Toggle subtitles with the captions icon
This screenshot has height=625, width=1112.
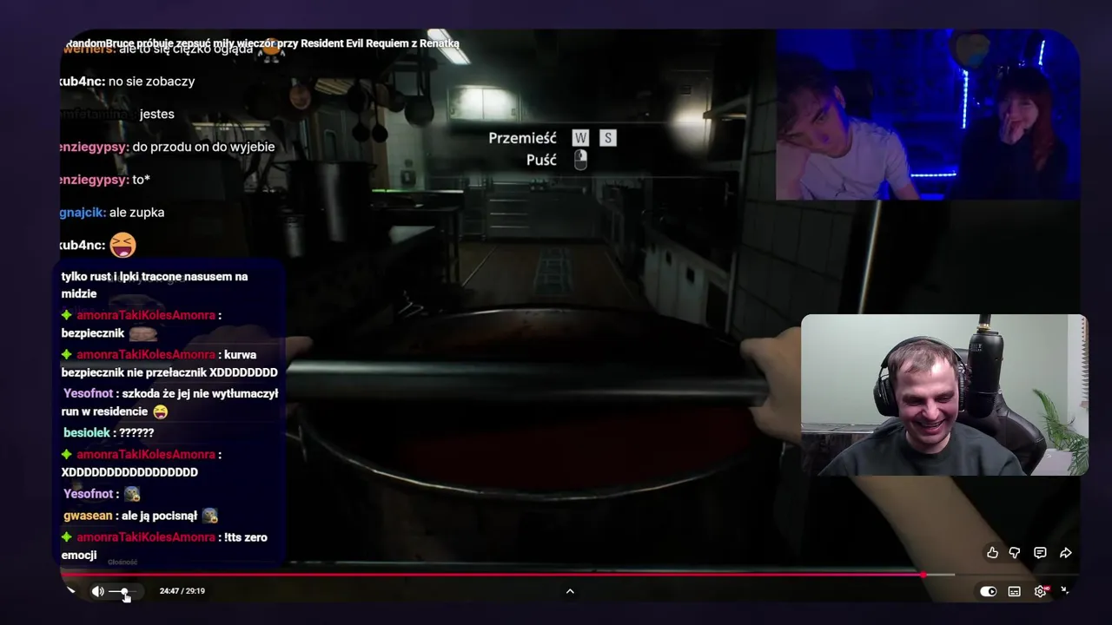pyautogui.click(x=1014, y=591)
